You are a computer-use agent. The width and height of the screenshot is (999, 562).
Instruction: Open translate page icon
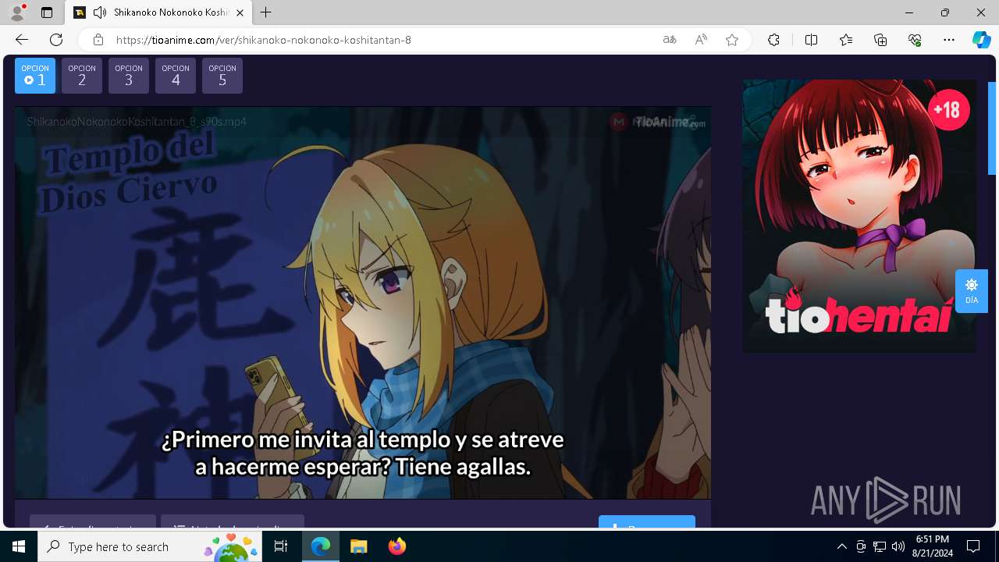tap(670, 40)
